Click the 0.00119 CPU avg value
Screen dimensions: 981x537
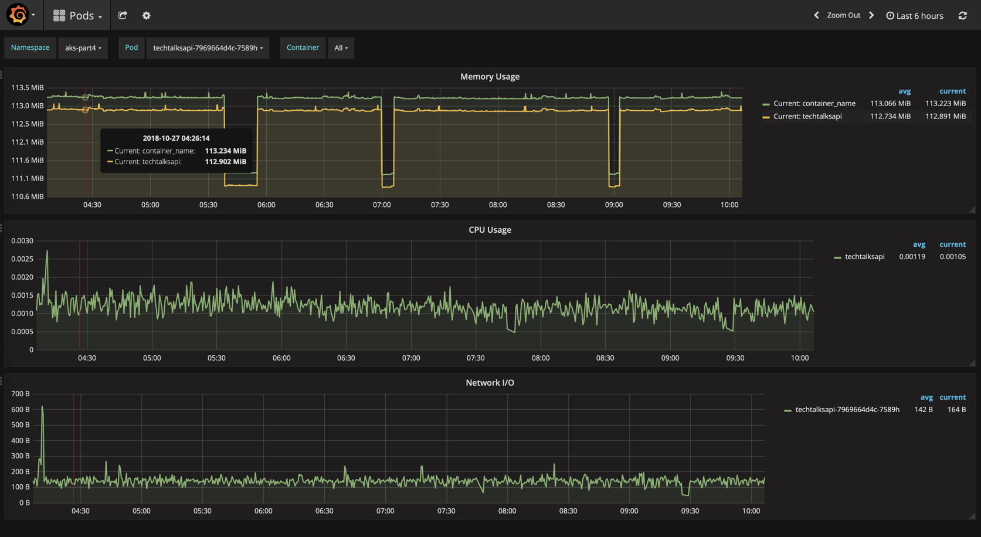click(x=912, y=256)
